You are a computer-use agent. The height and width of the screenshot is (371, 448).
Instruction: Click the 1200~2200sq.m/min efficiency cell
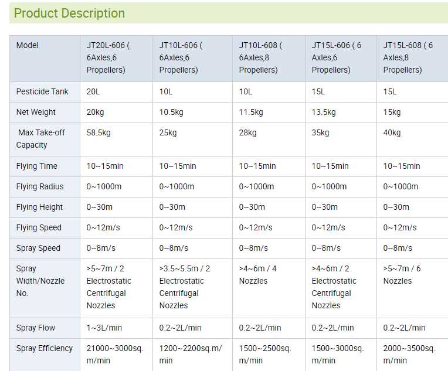[191, 354]
